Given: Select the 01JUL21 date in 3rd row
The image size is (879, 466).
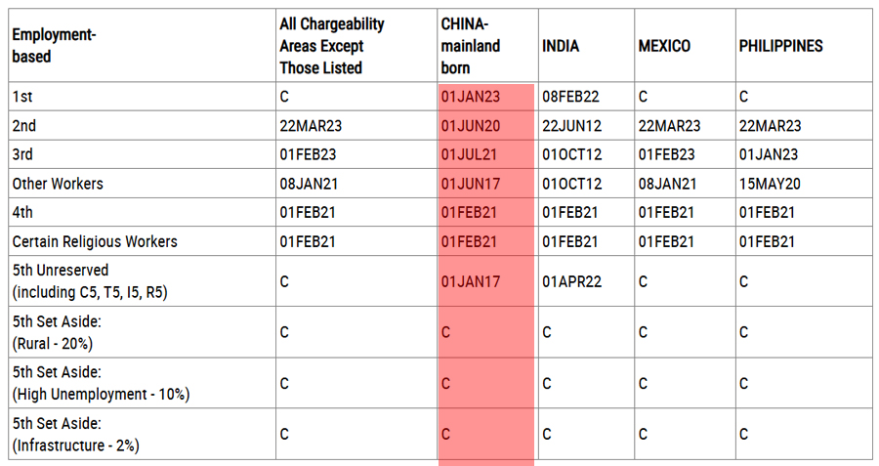Looking at the screenshot, I should [469, 154].
